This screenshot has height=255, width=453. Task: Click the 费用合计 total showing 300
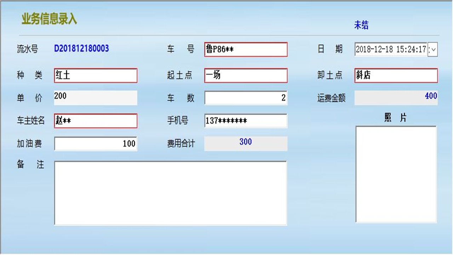click(x=246, y=142)
